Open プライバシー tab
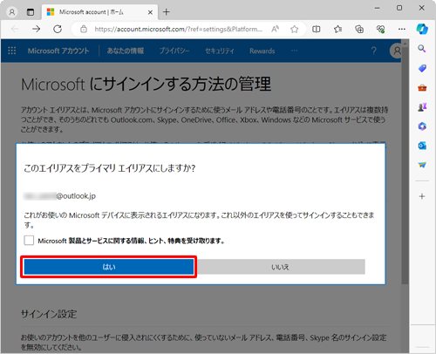Viewport: 436px width, 354px height. coord(174,51)
